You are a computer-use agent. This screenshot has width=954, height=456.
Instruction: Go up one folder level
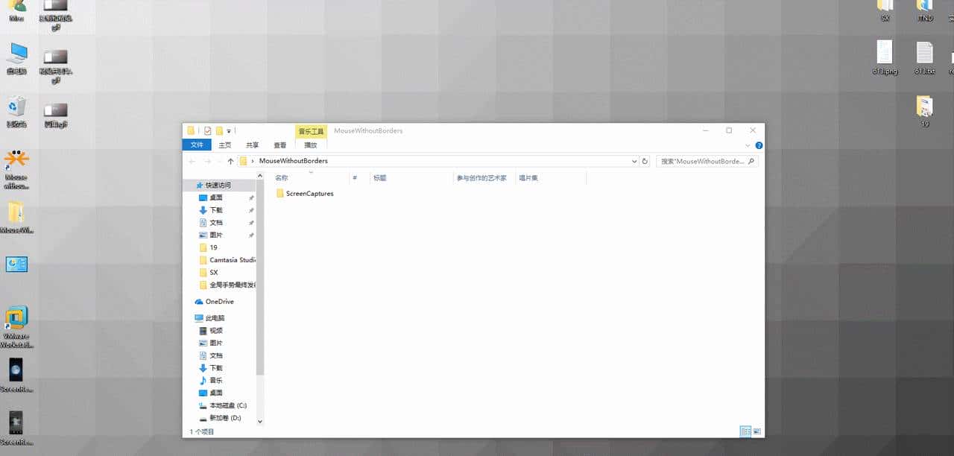tap(230, 161)
